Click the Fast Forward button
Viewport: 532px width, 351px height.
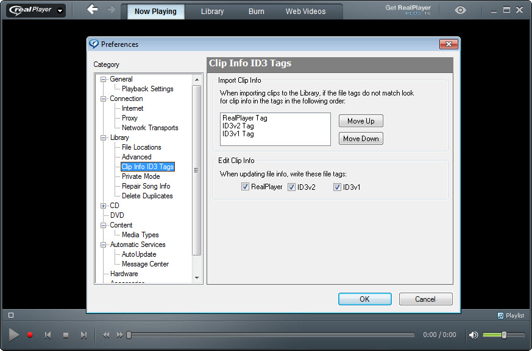click(119, 335)
